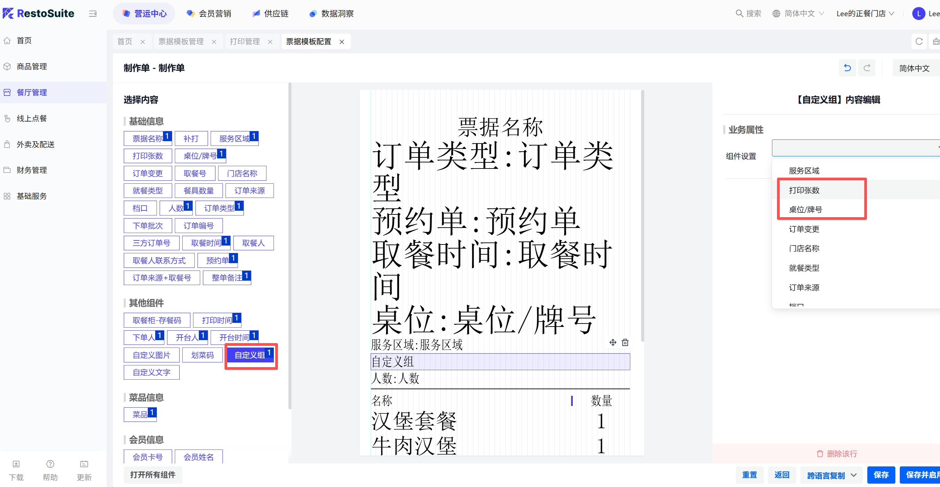This screenshot has height=487, width=940.
Task: Click the 保存 button
Action: [880, 475]
